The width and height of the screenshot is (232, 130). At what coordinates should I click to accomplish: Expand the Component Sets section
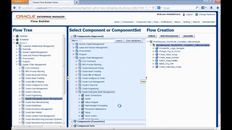tap(71, 126)
